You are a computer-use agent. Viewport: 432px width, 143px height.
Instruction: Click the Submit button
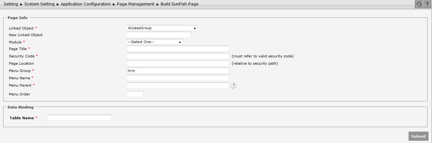(x=418, y=136)
